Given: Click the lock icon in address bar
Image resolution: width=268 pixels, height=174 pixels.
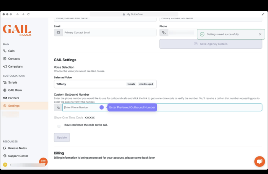Looking at the screenshot, I should pyautogui.click(x=124, y=14).
